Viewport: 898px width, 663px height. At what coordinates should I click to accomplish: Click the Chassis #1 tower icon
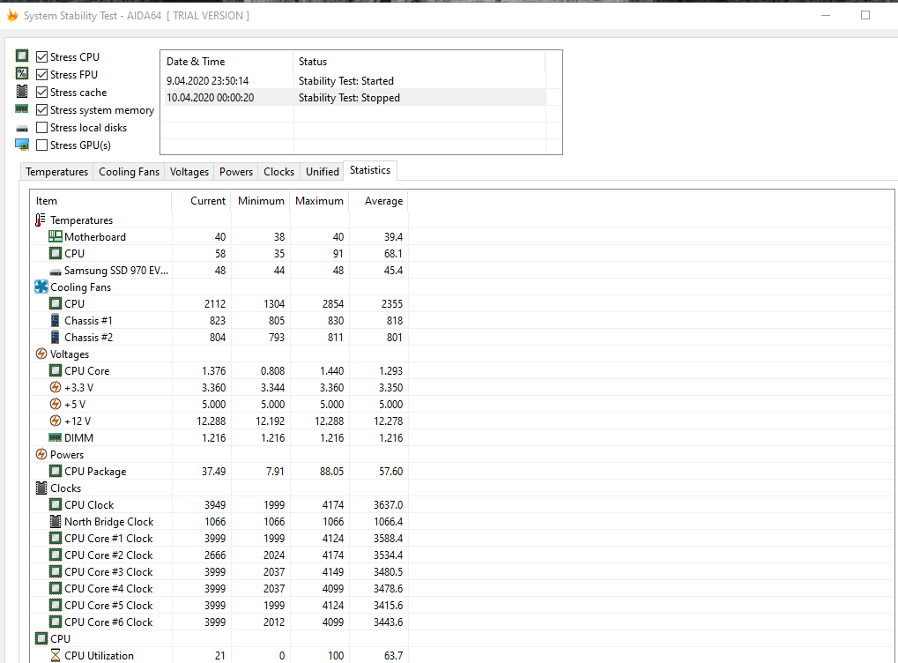(55, 320)
